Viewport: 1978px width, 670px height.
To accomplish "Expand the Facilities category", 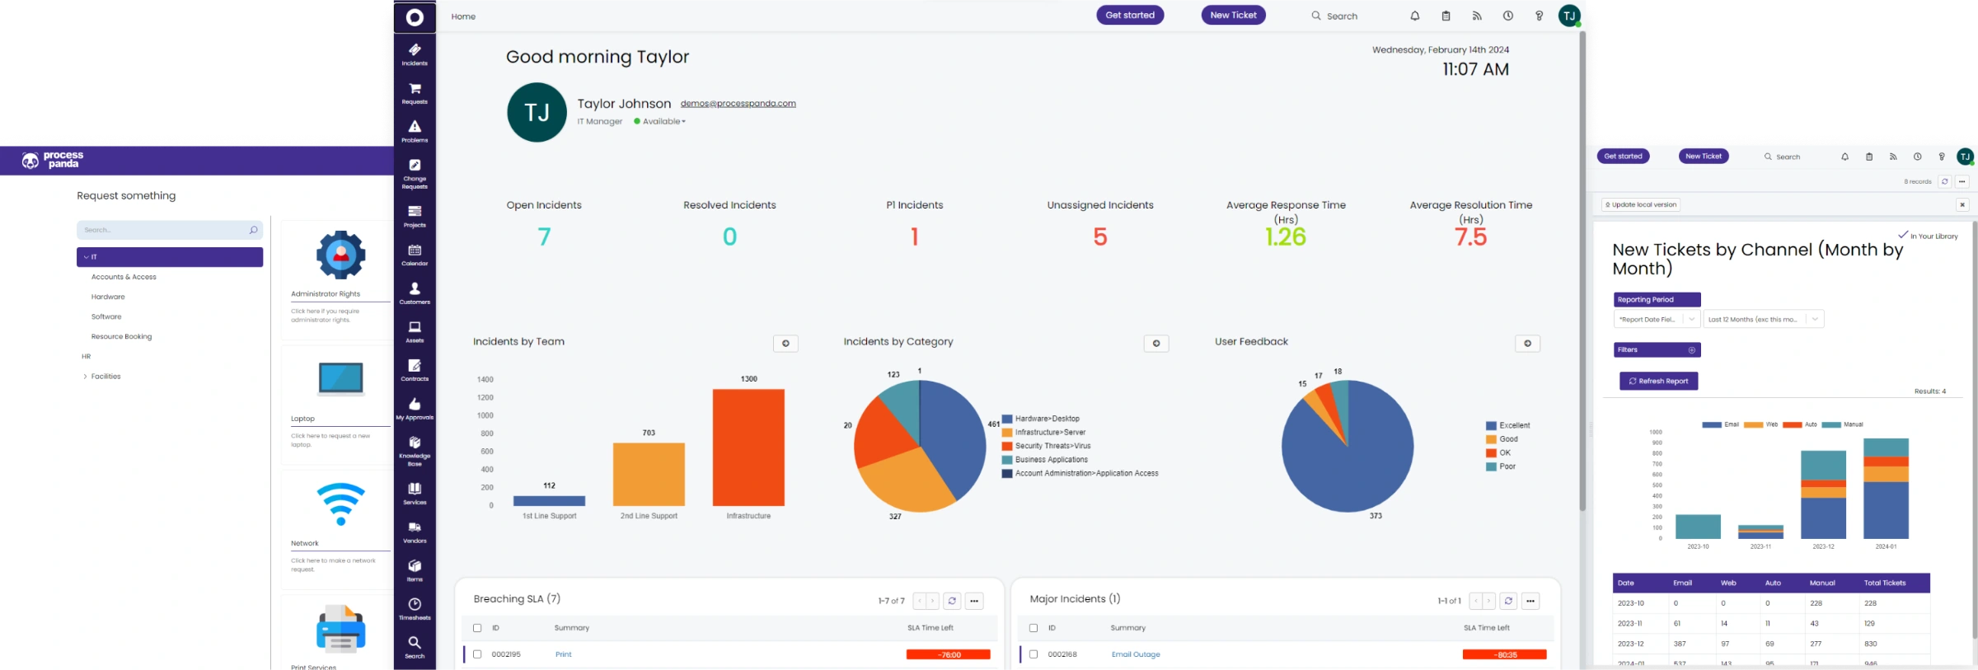I will pyautogui.click(x=85, y=377).
